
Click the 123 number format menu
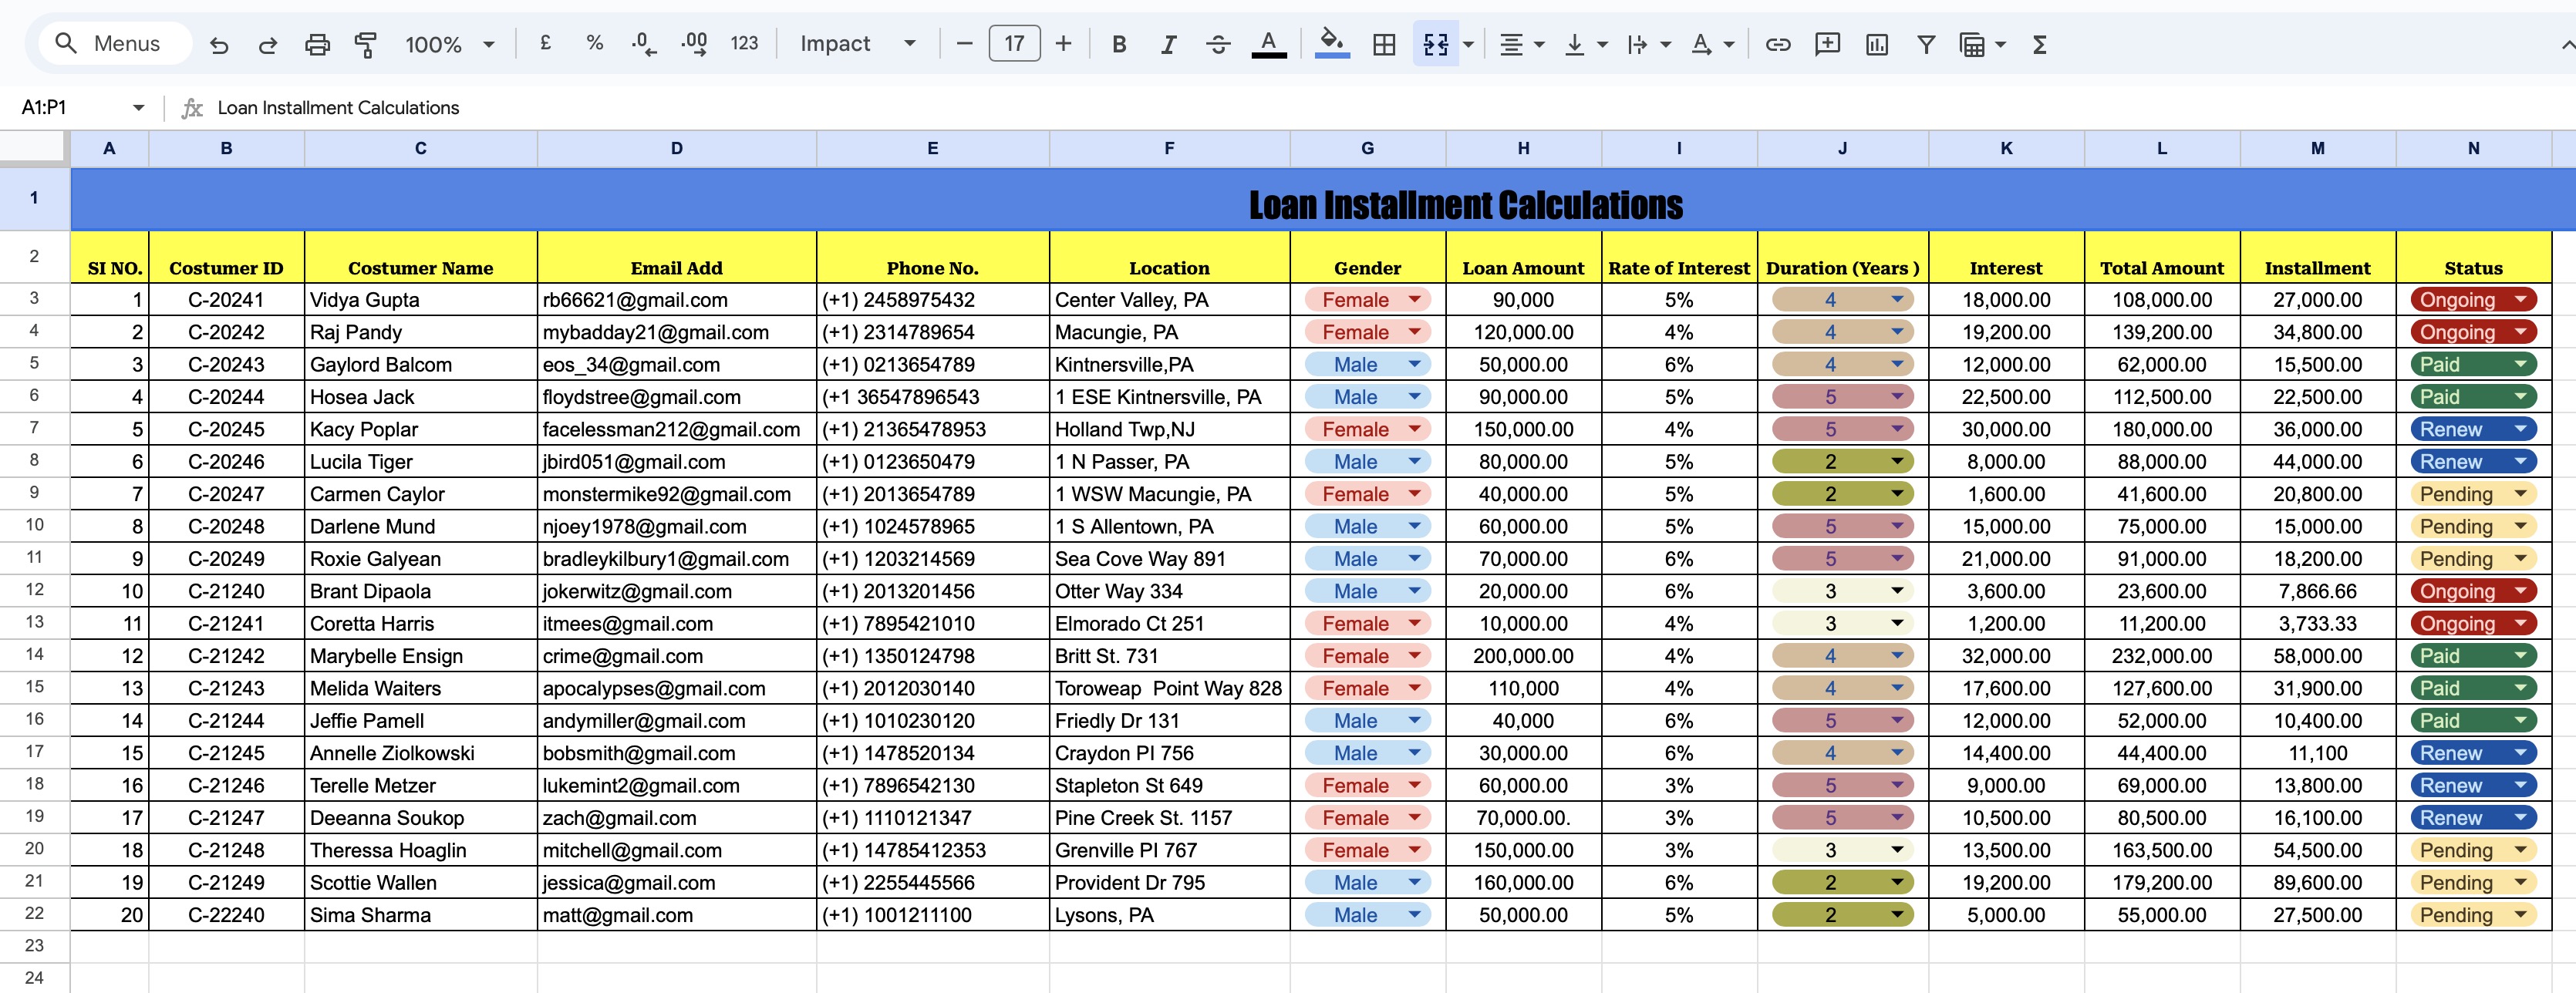coord(744,44)
